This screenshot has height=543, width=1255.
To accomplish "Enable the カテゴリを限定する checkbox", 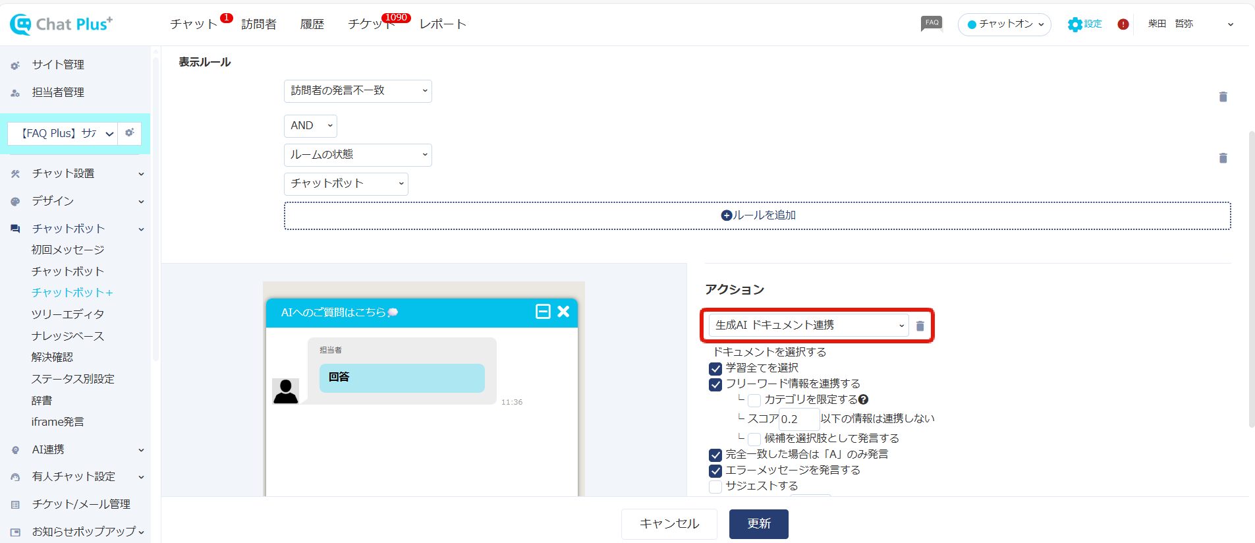I will coord(754,400).
